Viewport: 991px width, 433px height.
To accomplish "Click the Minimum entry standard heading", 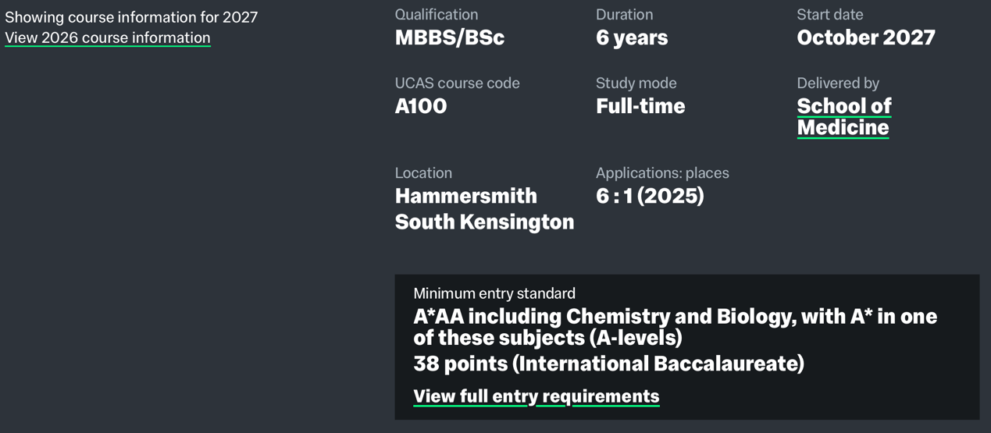I will 494,293.
